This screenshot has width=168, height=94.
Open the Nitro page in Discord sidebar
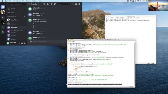[16, 13]
